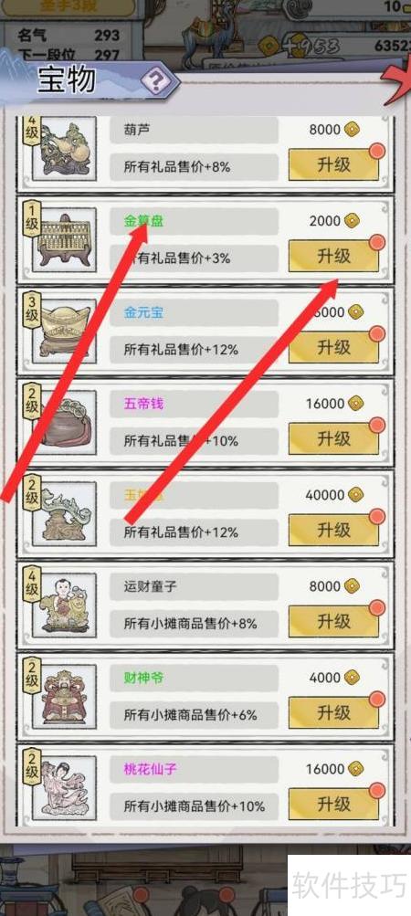This screenshot has width=411, height=916.
Task: Select the gold ingot treasure icon
Action: coord(64,331)
